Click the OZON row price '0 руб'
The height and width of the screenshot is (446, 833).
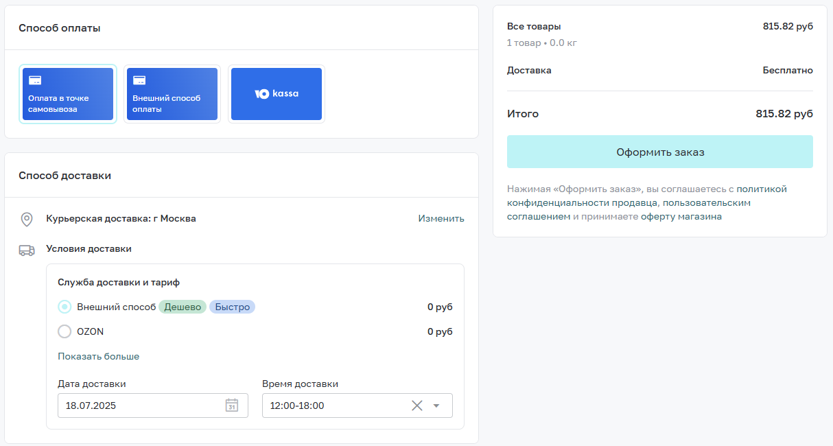440,331
